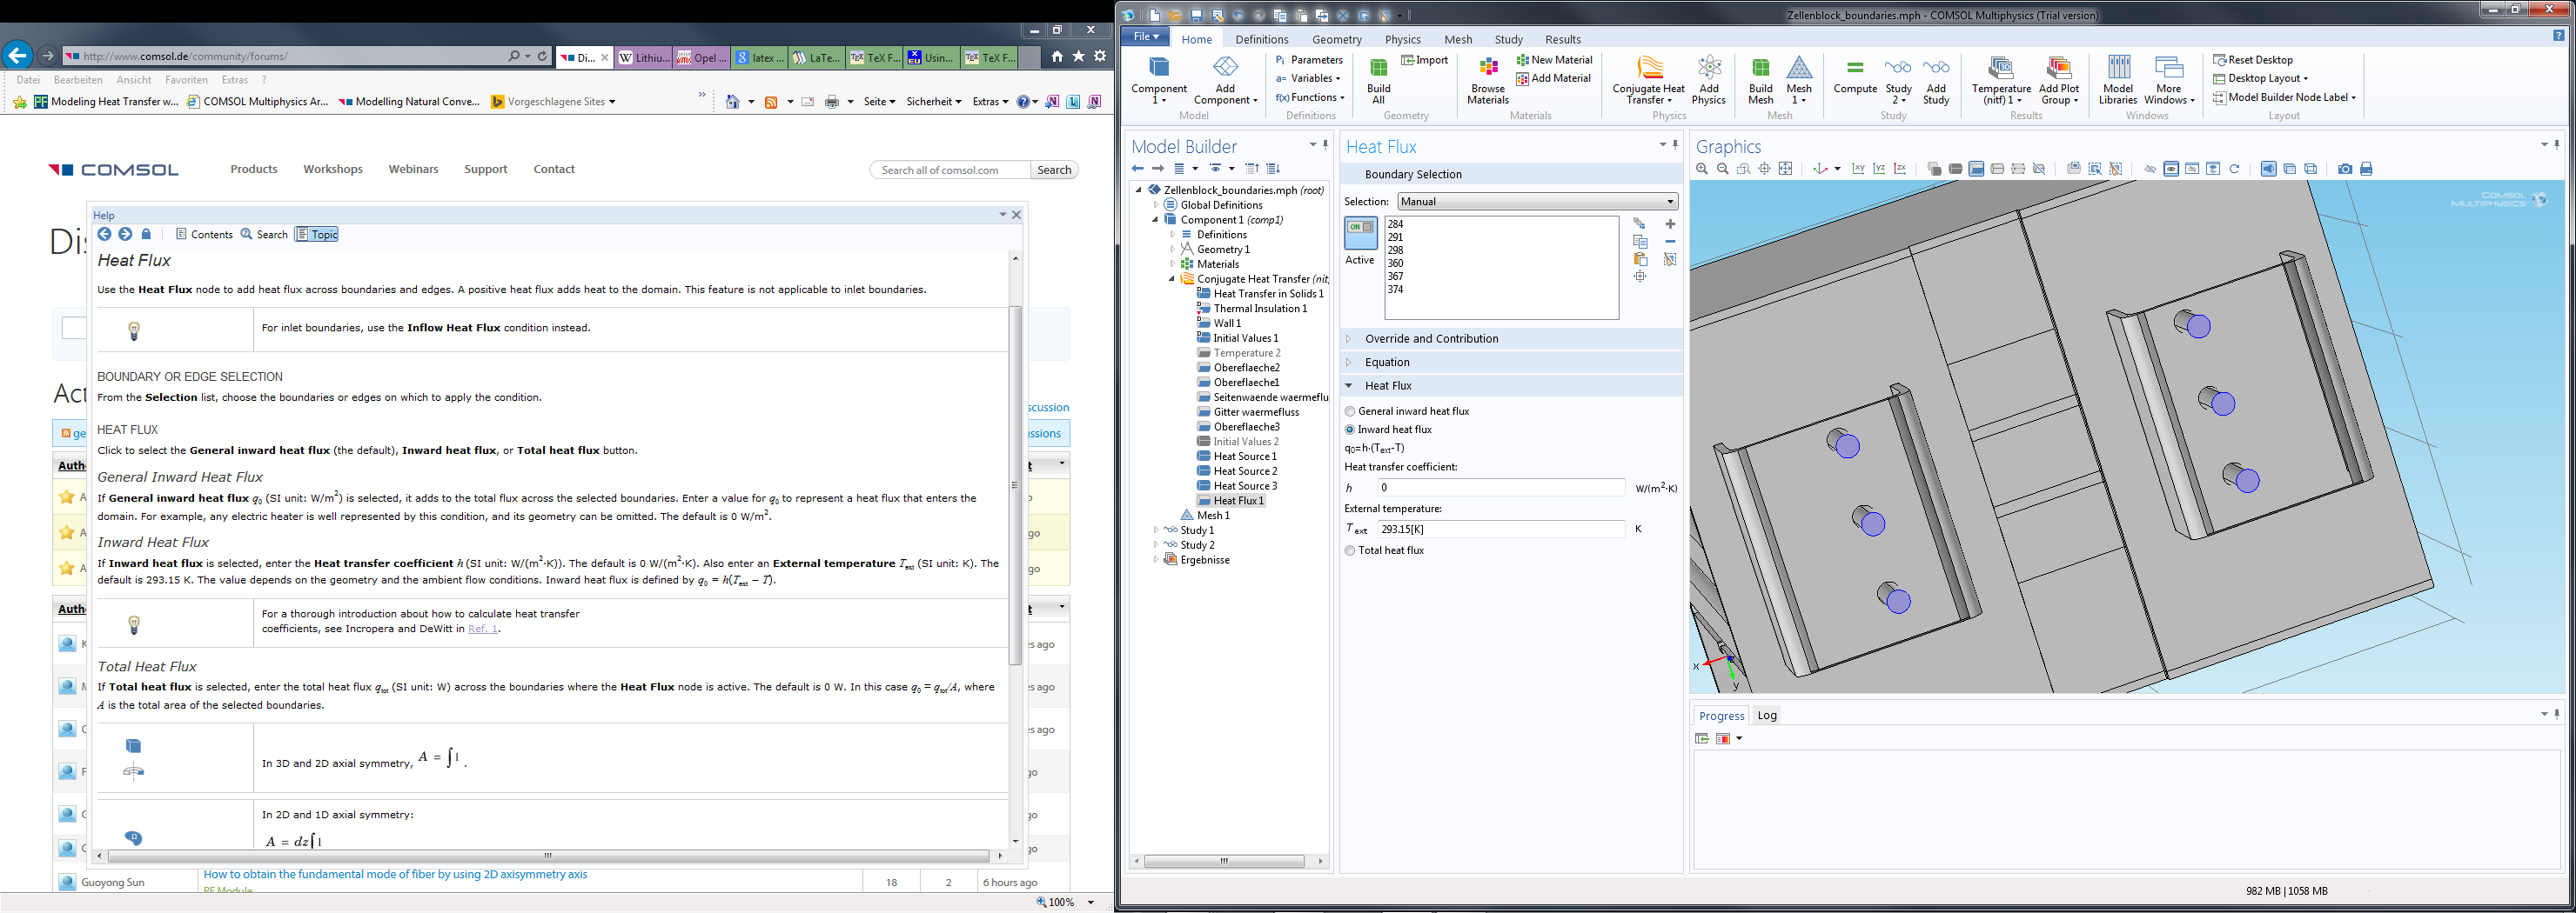Screen dimensions: 2576x913
Task: Open the Selection Manual dropdown
Action: (x=1537, y=202)
